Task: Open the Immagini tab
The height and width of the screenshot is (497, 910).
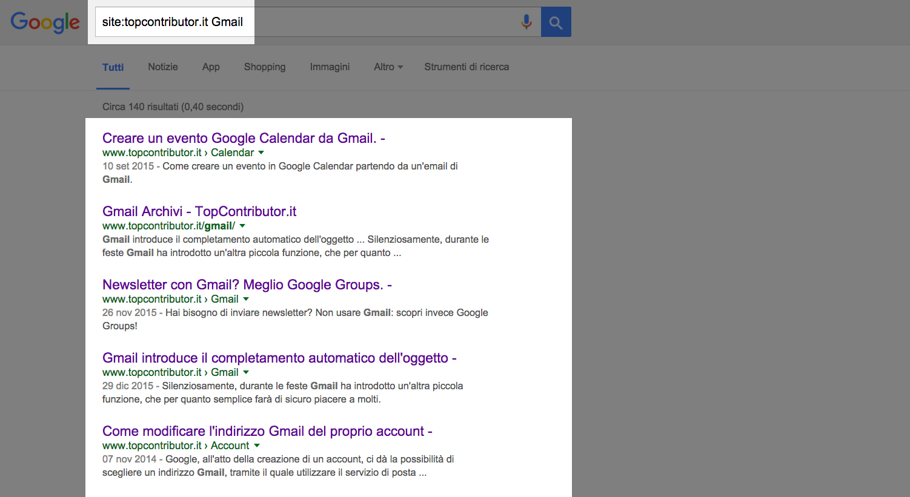Action: point(330,67)
